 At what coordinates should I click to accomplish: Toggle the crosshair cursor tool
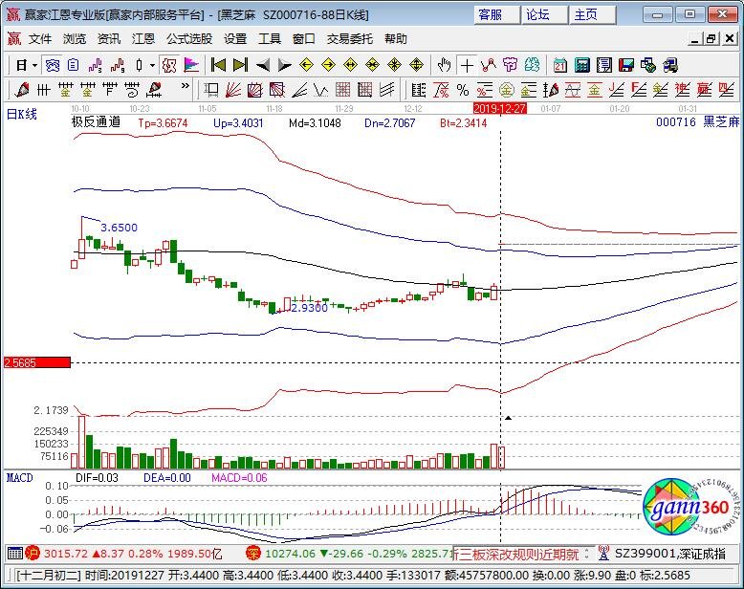pyautogui.click(x=467, y=65)
